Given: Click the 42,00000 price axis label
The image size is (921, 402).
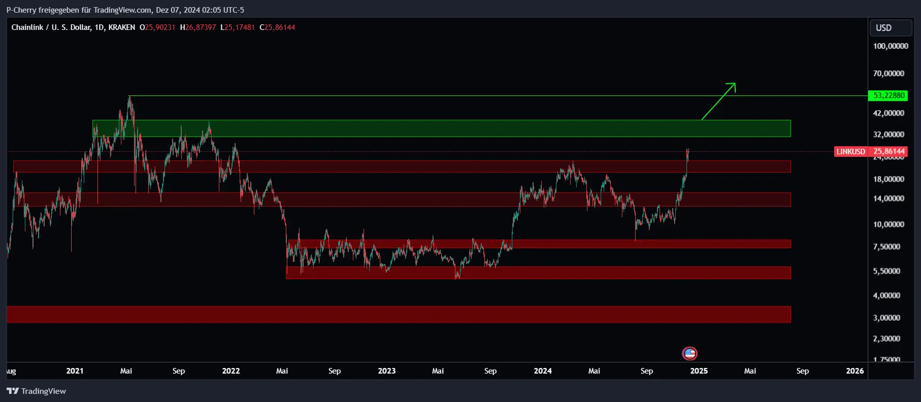Looking at the screenshot, I should (x=889, y=113).
